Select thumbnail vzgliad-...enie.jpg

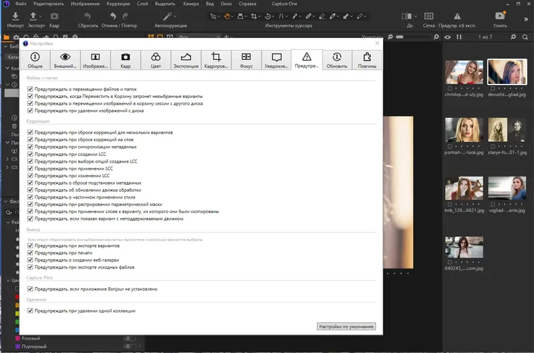507,188
